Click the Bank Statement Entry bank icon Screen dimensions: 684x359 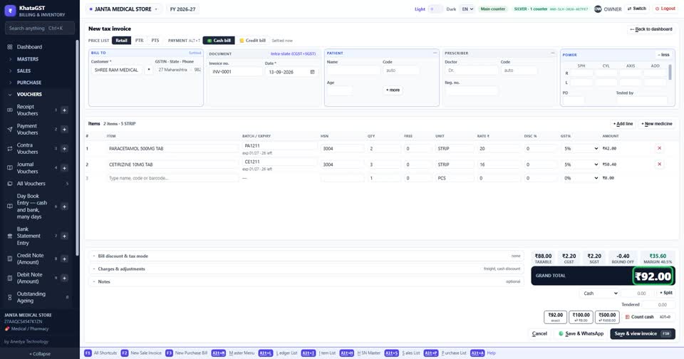pos(9,236)
